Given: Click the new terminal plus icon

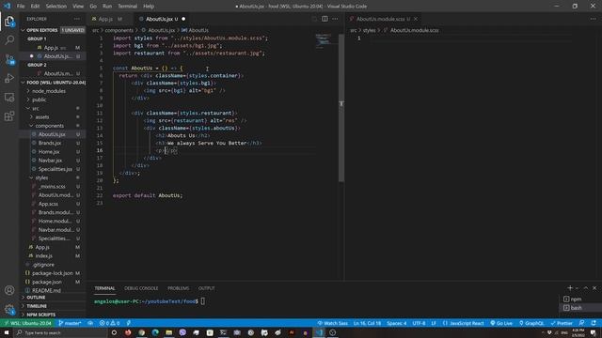Looking at the screenshot, I should coord(570,288).
